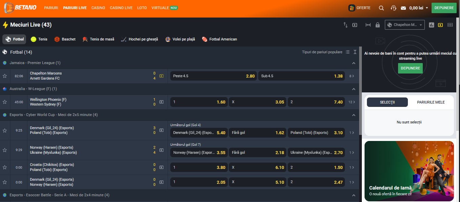Open the customer support headset icon
This screenshot has height=202, width=460.
tap(393, 8)
